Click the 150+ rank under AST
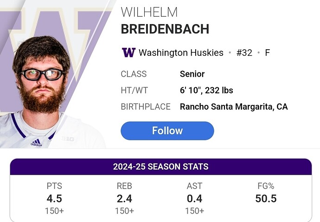Image resolution: width=320 pixels, height=222 pixels. [x=194, y=211]
